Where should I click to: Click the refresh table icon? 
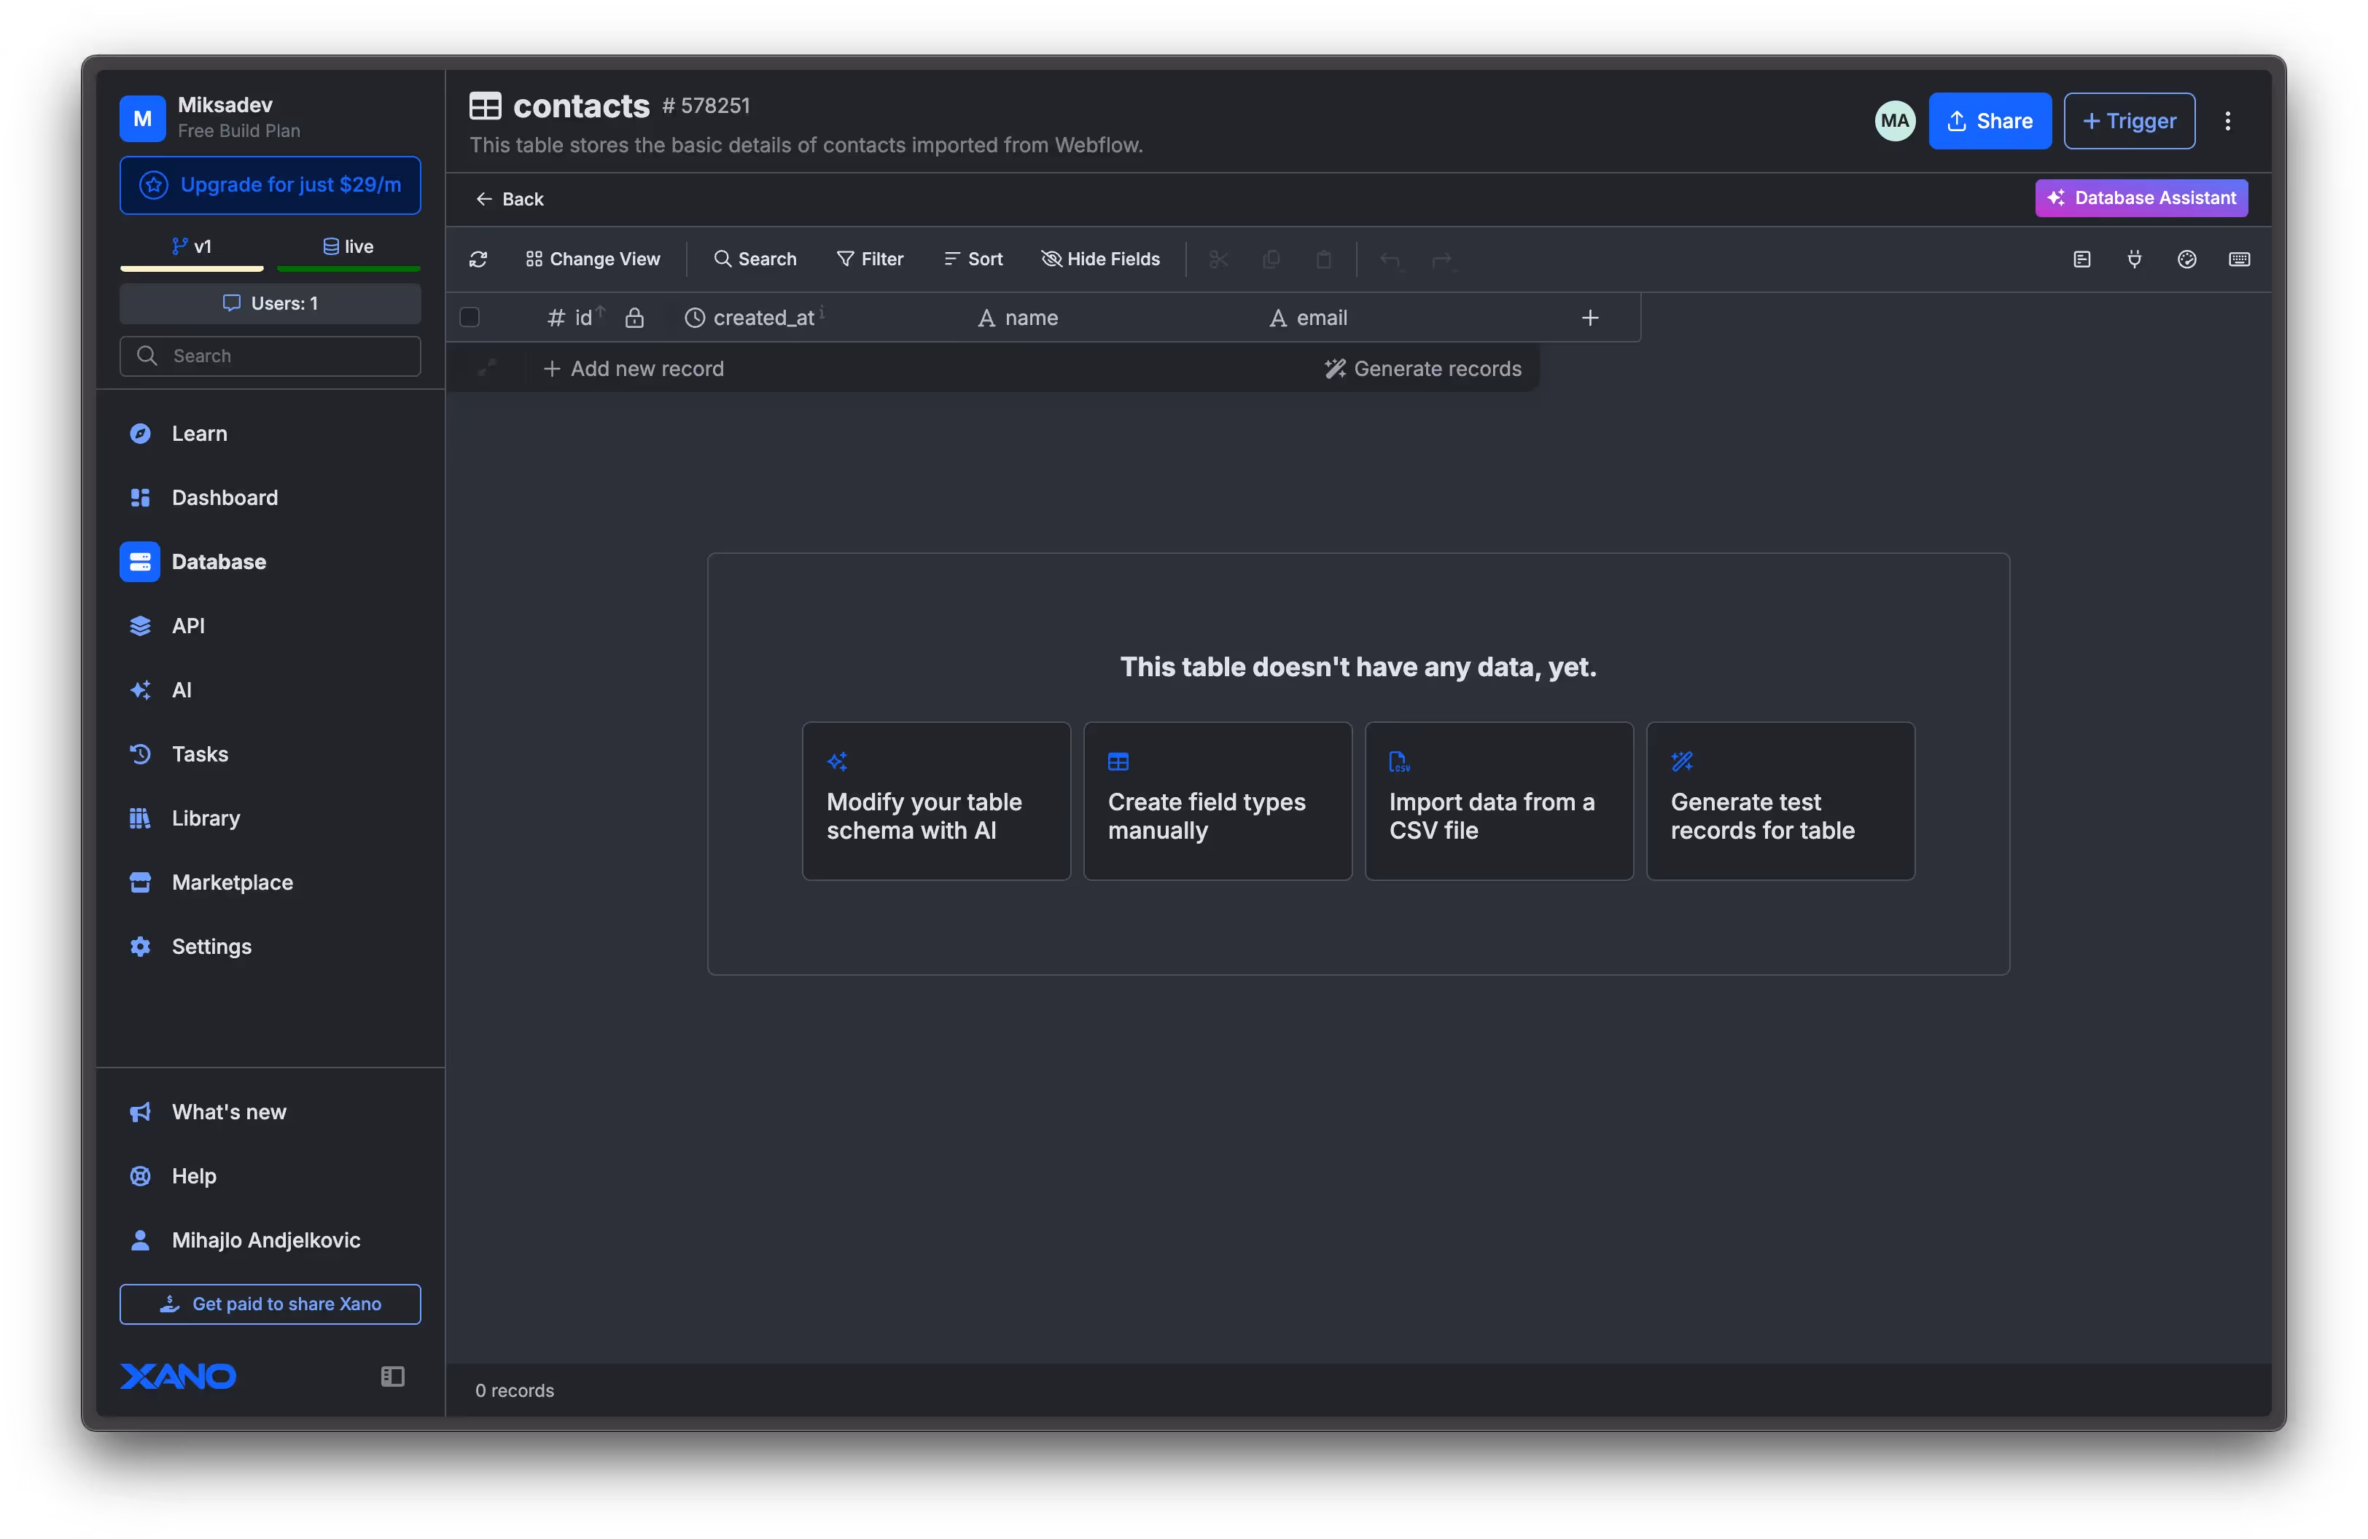click(478, 259)
